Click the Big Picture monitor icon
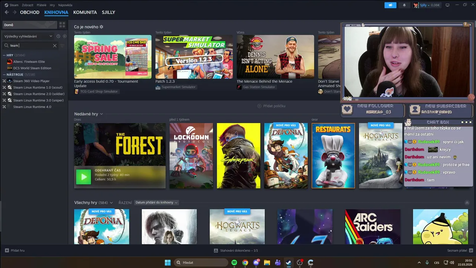This screenshot has width=476, height=268. tap(447, 5)
